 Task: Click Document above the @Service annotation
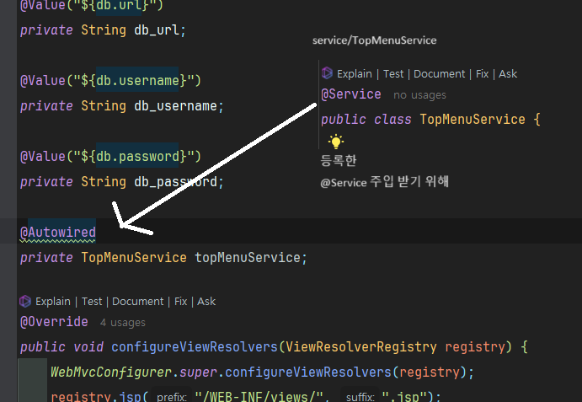point(439,74)
